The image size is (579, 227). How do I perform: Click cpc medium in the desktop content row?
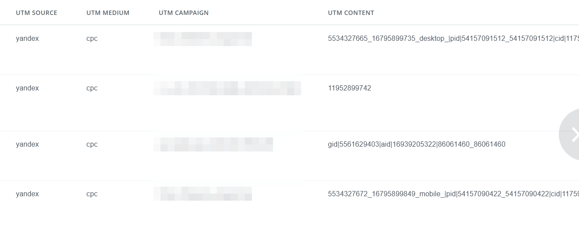(x=92, y=39)
